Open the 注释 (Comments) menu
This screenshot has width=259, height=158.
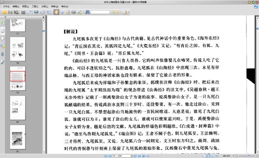click(x=44, y=6)
